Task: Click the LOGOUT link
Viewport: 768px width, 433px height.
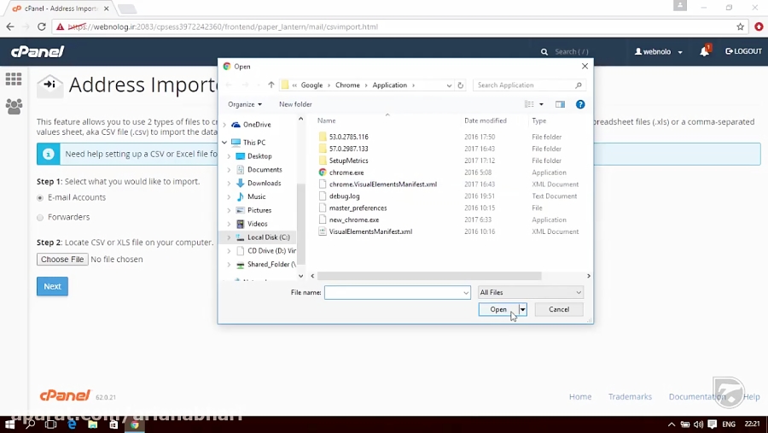Action: click(743, 51)
